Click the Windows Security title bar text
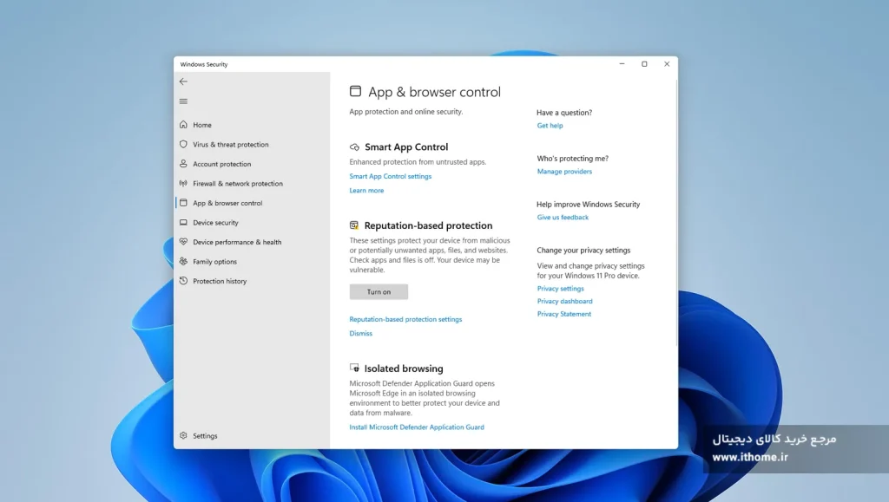 pyautogui.click(x=203, y=64)
